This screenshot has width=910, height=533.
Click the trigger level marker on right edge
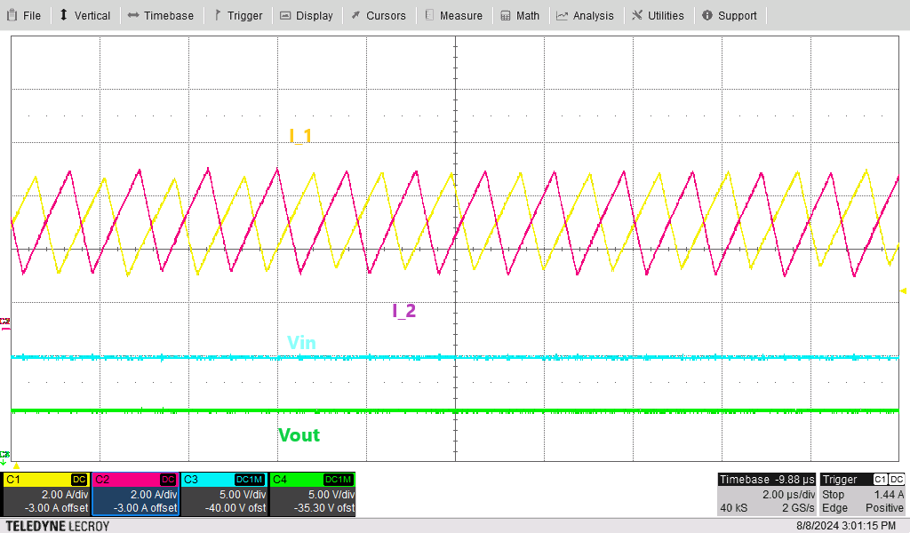[x=904, y=290]
